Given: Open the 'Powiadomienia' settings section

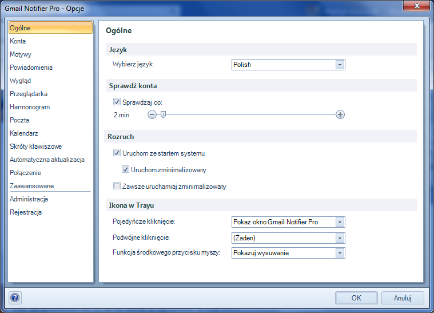Looking at the screenshot, I should tap(31, 68).
